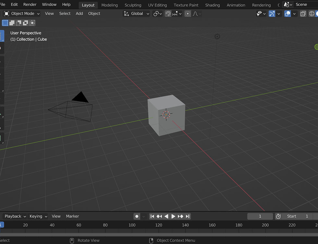This screenshot has width=318, height=244.
Task: Click the light object in viewport
Action: coord(217,36)
